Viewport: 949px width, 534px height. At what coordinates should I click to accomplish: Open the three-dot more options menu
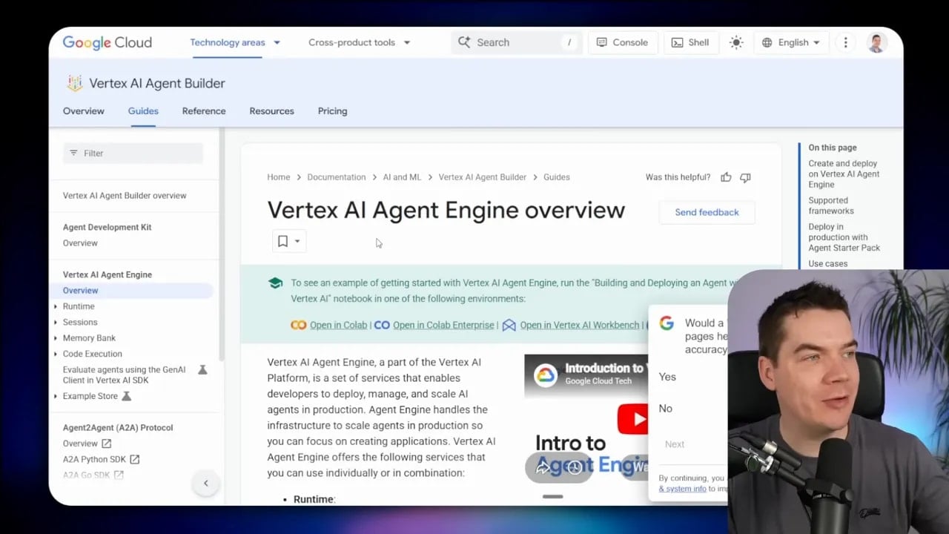click(x=845, y=42)
